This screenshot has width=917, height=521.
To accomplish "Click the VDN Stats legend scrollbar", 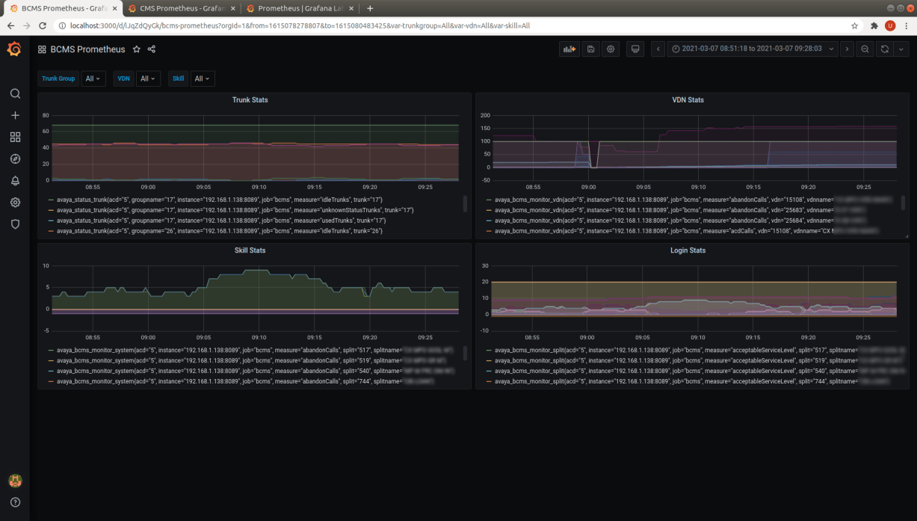I will click(904, 203).
